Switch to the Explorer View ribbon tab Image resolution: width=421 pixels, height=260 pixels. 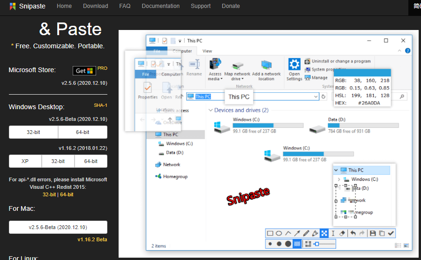pos(207,51)
